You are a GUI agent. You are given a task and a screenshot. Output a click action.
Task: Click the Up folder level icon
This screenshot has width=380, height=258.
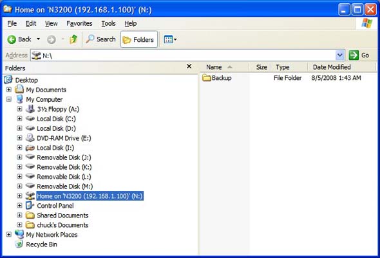pyautogui.click(x=73, y=39)
